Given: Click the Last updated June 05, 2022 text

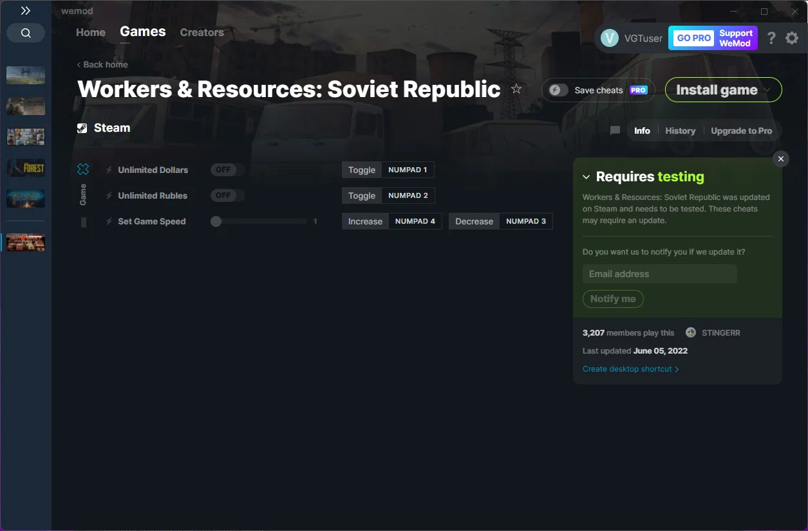Looking at the screenshot, I should tap(635, 351).
